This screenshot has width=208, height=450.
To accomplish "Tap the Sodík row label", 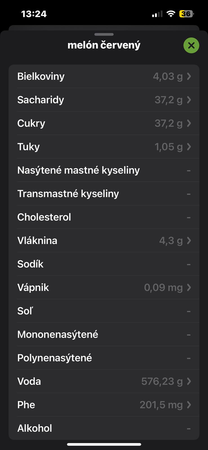I will coord(30,264).
